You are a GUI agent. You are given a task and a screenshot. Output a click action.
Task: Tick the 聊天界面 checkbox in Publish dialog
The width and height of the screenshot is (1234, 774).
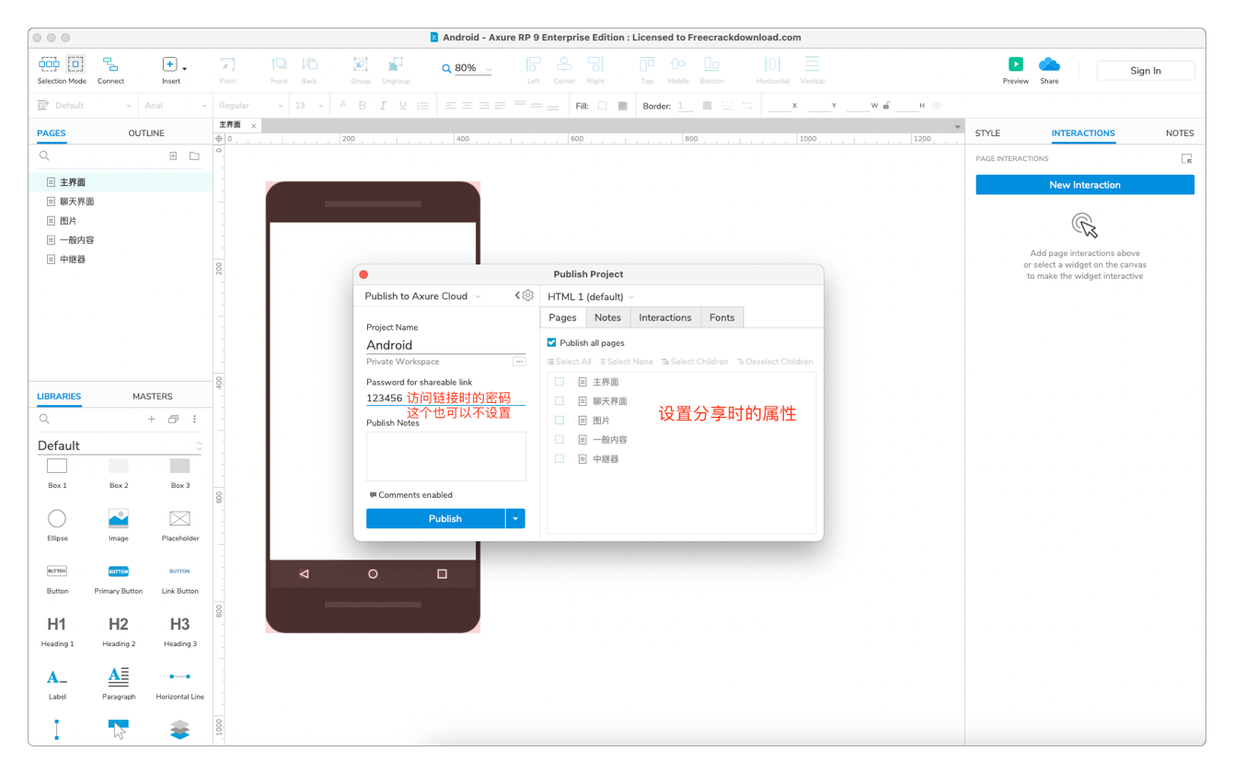pos(559,401)
